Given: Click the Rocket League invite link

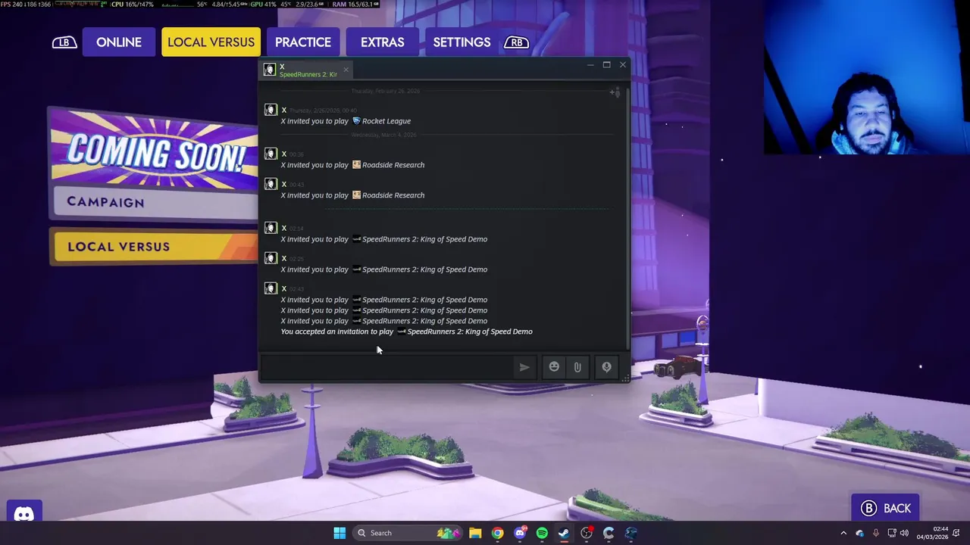Looking at the screenshot, I should [x=386, y=121].
